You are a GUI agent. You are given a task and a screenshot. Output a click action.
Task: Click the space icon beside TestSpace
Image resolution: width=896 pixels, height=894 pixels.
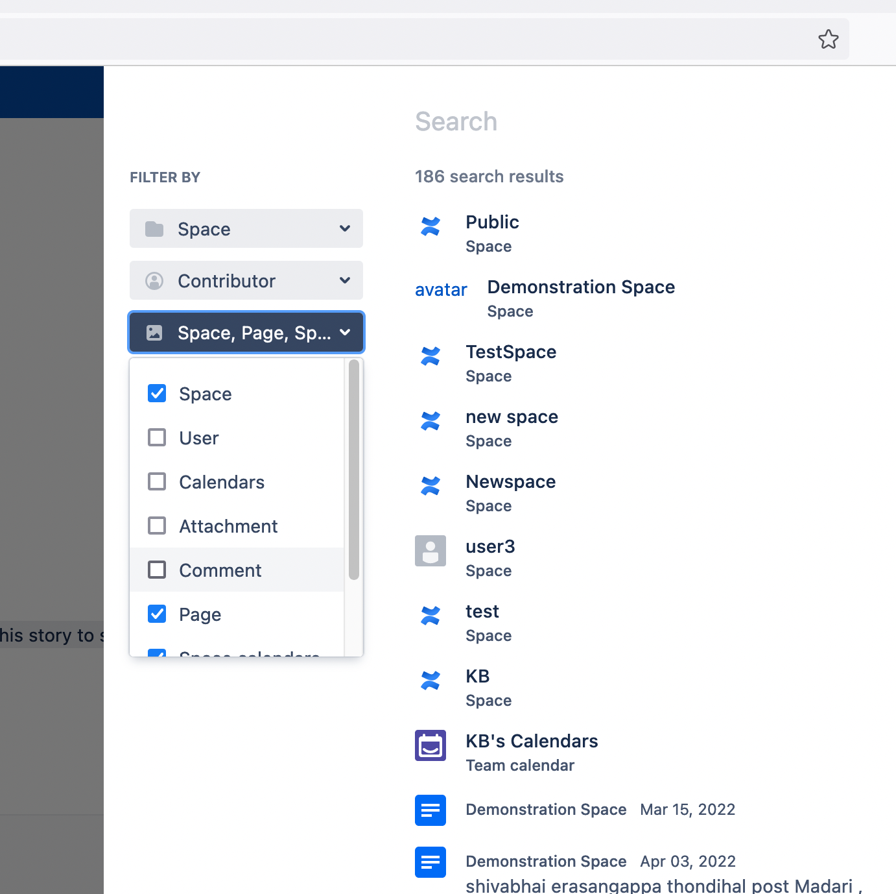click(x=430, y=356)
